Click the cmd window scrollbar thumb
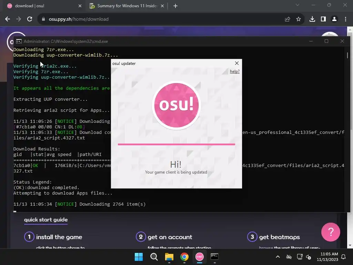 (x=347, y=55)
